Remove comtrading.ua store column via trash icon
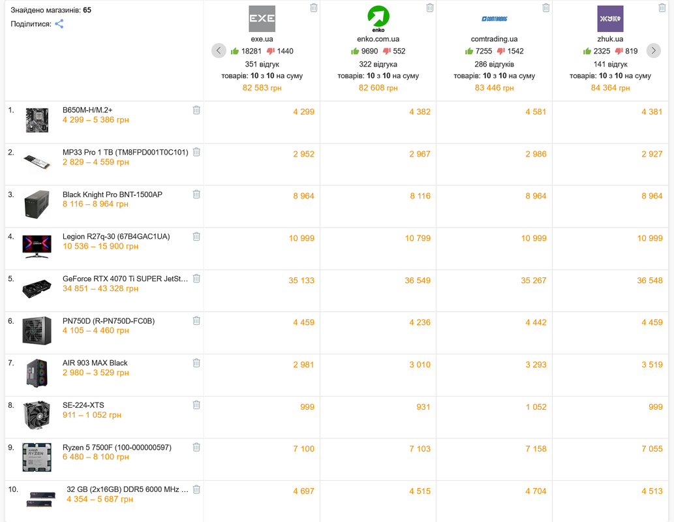The width and height of the screenshot is (674, 522). point(546,8)
